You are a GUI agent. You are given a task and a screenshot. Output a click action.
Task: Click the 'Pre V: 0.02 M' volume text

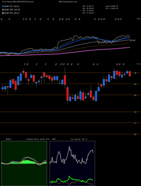click(x=111, y=8)
